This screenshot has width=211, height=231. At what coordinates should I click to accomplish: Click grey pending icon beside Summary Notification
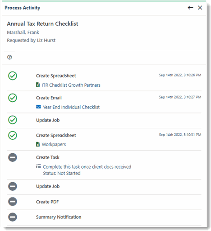click(x=13, y=217)
